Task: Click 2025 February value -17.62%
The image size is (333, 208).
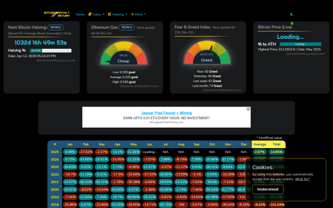Action: 86,152
